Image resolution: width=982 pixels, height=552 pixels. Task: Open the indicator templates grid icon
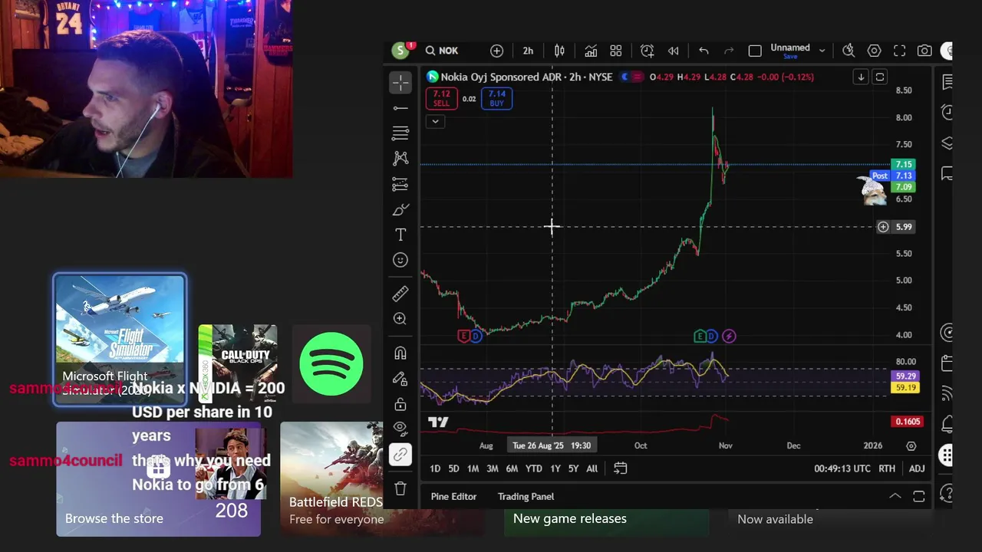pos(615,51)
